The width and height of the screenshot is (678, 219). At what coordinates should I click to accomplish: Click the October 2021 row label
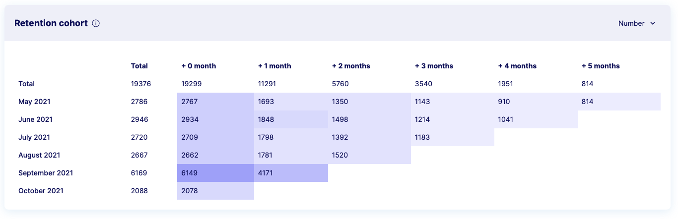click(x=41, y=191)
